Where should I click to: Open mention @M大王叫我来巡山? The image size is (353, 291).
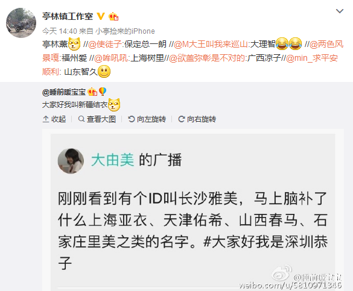pyautogui.click(x=211, y=44)
